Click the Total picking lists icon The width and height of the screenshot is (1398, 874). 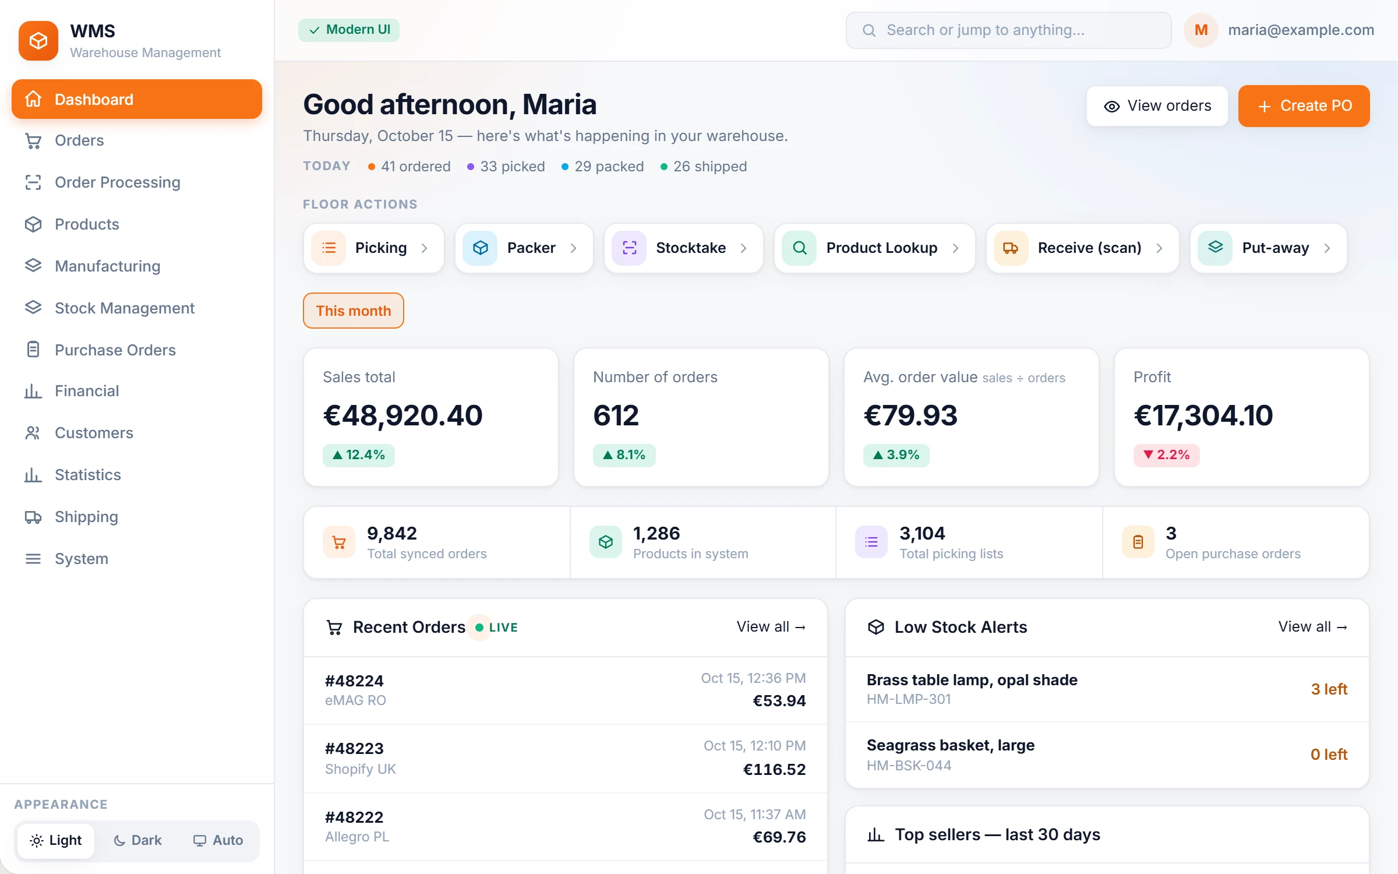point(871,542)
